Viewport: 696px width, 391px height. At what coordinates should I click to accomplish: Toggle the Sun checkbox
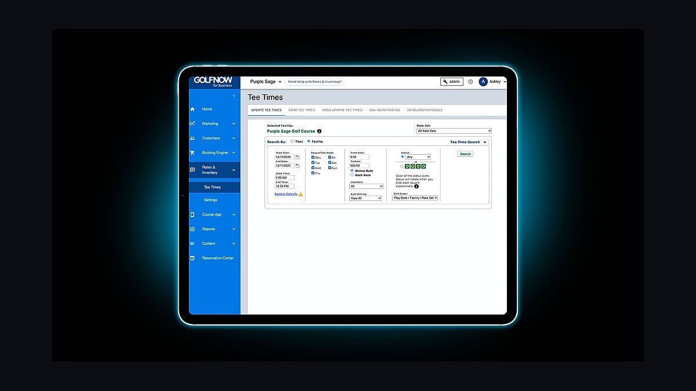pos(330,168)
